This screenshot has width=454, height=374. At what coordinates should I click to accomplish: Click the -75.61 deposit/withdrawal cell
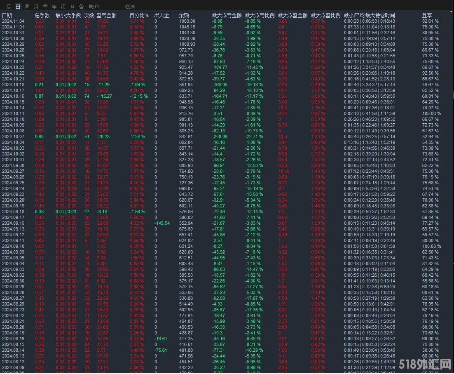(161, 350)
